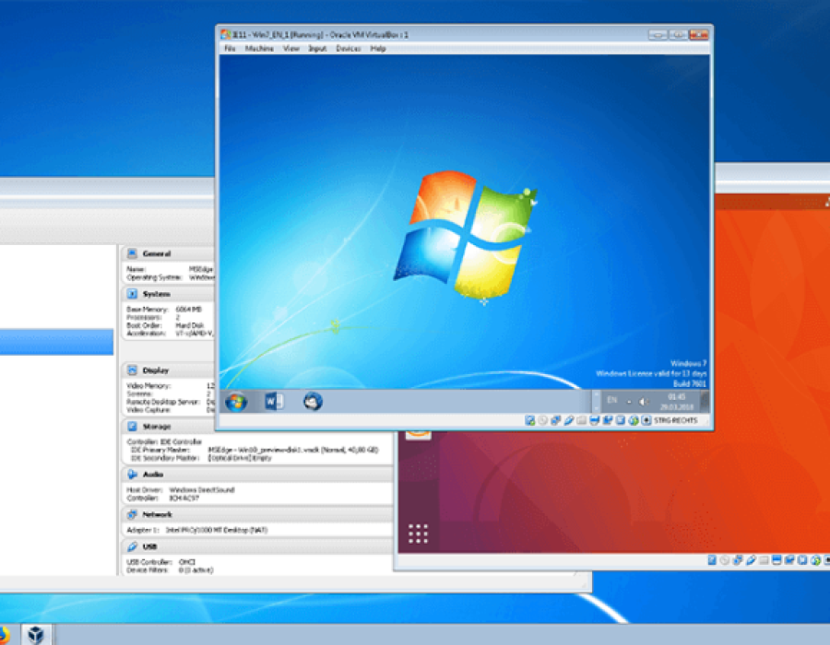Open the Input menu in Win7 VM window

tap(317, 49)
